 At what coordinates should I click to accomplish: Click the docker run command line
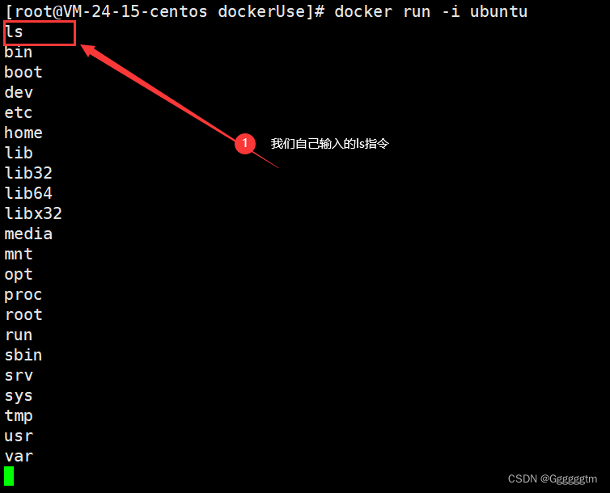(x=266, y=11)
